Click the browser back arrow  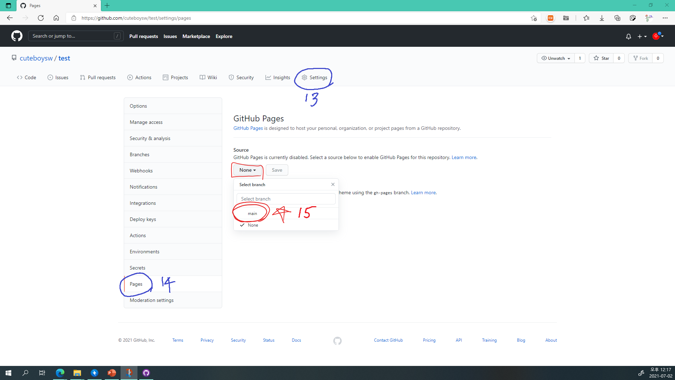pos(10,18)
